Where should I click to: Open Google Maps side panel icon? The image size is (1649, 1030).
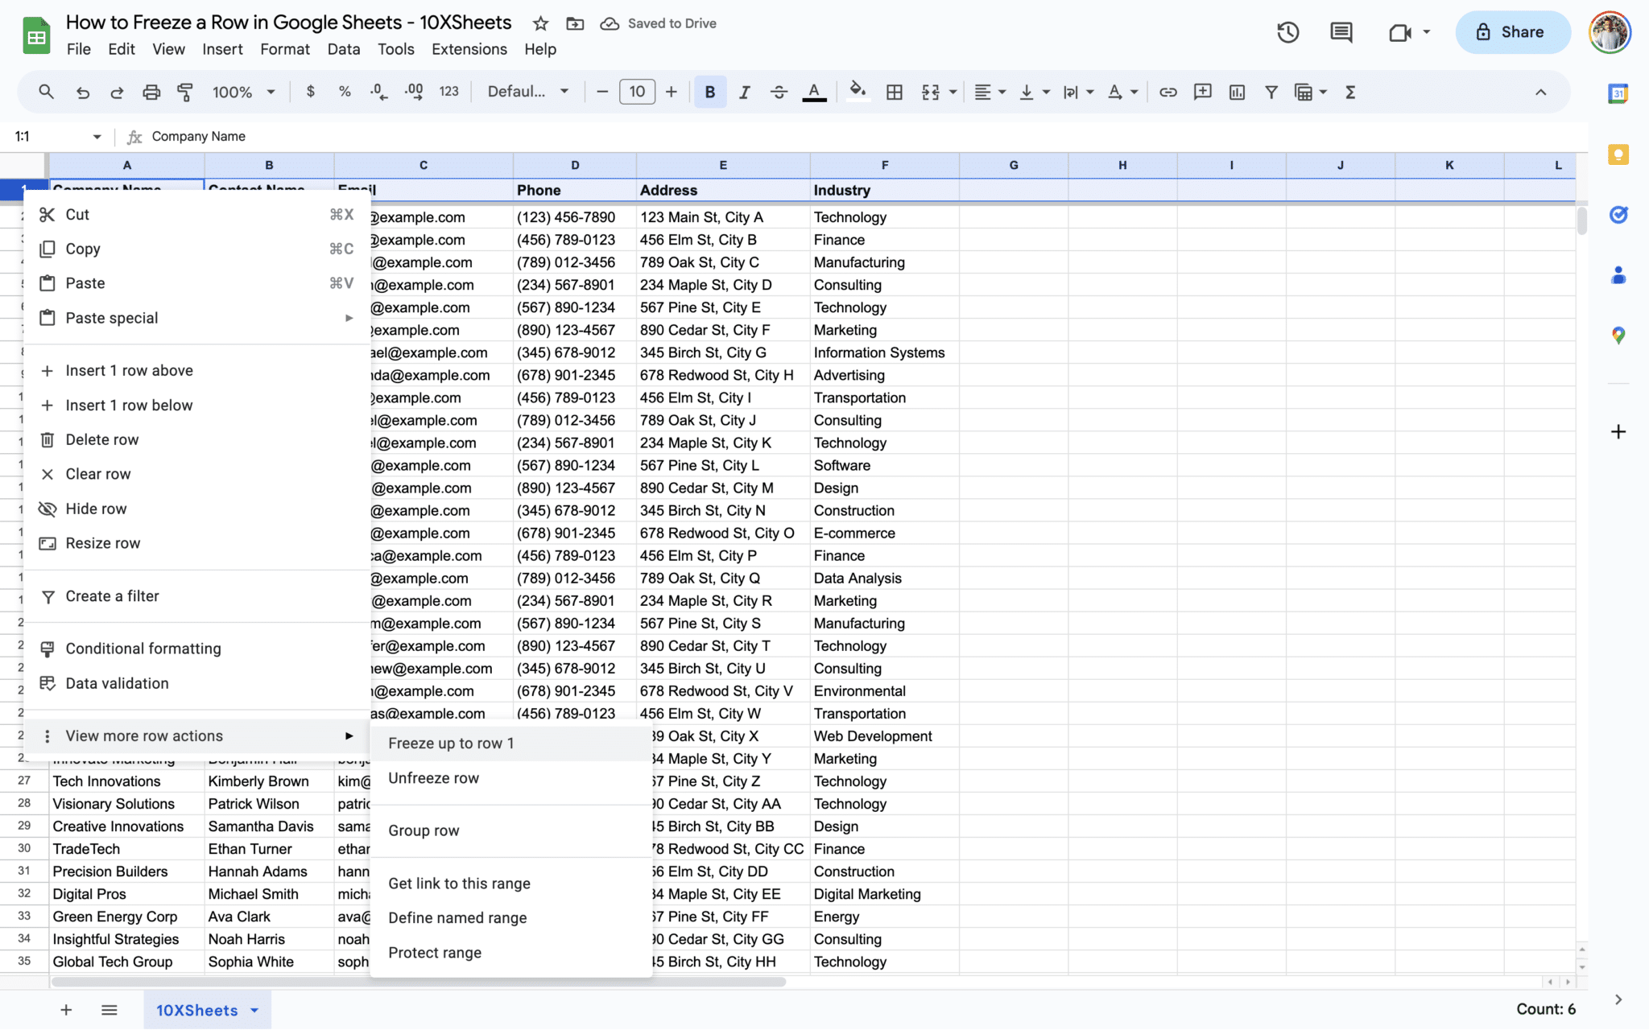pyautogui.click(x=1618, y=336)
